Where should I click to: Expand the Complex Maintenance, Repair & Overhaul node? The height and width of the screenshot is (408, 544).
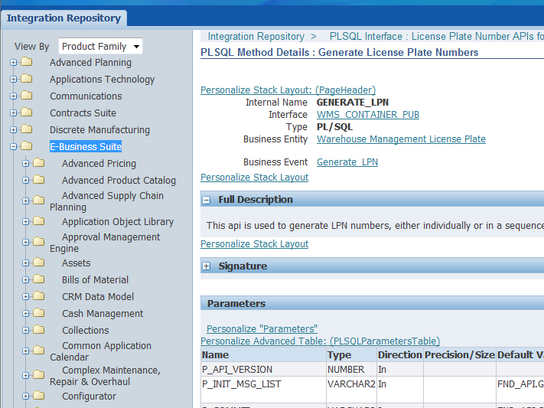pyautogui.click(x=26, y=376)
